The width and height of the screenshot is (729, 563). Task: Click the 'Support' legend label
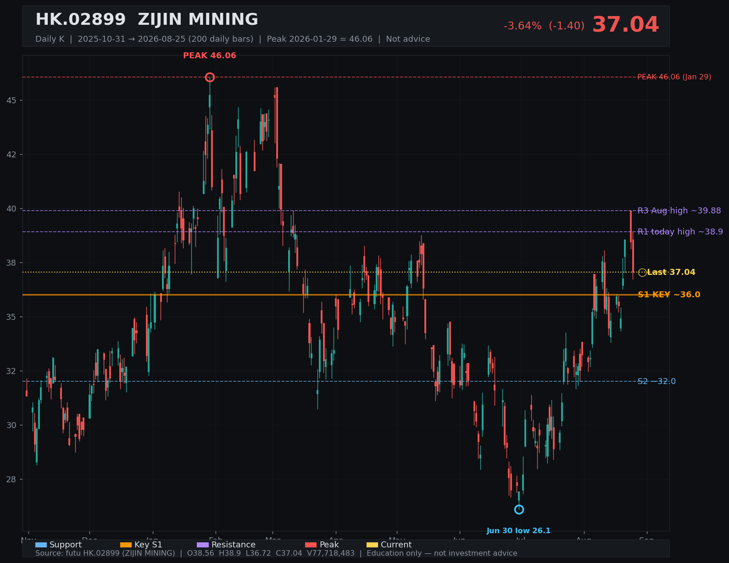point(66,545)
